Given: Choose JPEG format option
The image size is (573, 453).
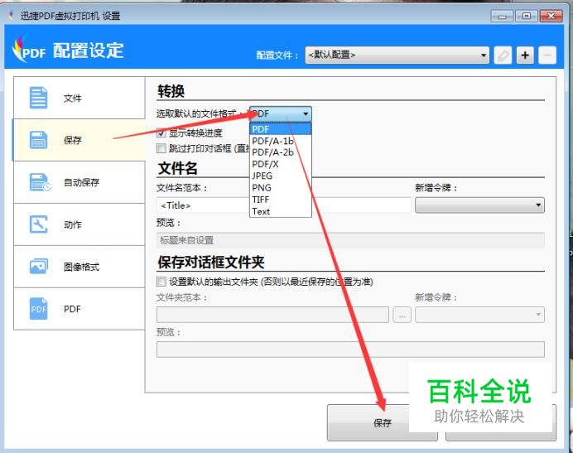Looking at the screenshot, I should click(280, 176).
